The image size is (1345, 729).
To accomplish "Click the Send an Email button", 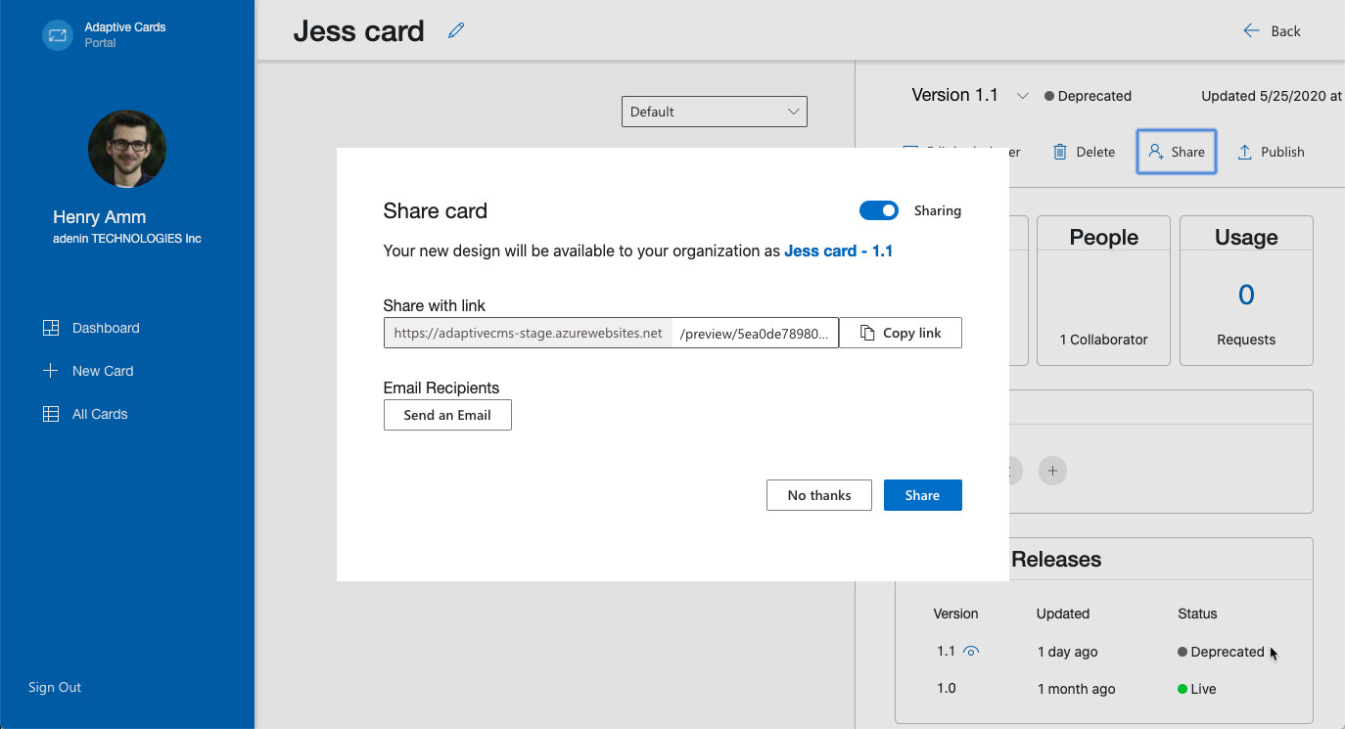I will [447, 414].
